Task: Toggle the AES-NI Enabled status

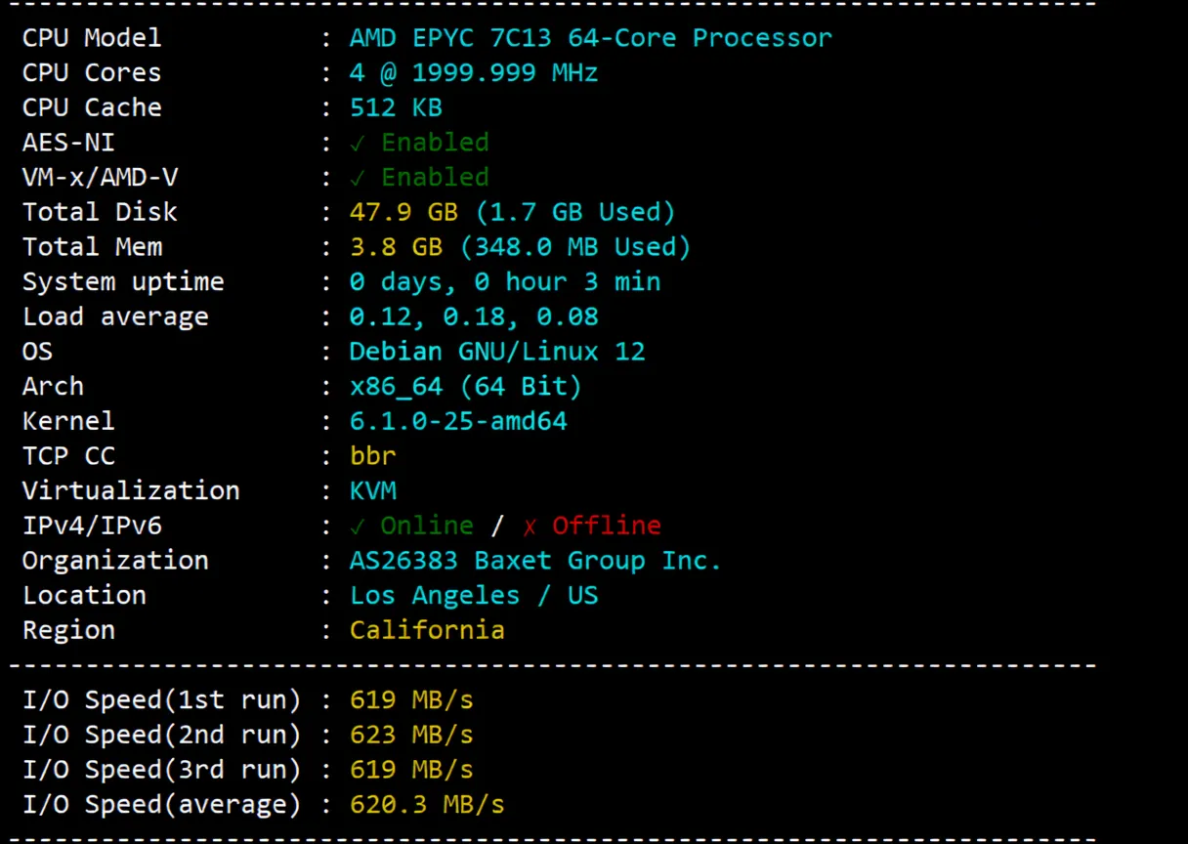Action: pos(435,143)
